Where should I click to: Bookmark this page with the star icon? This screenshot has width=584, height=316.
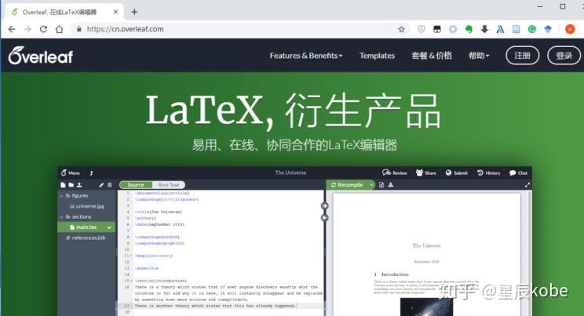(401, 29)
